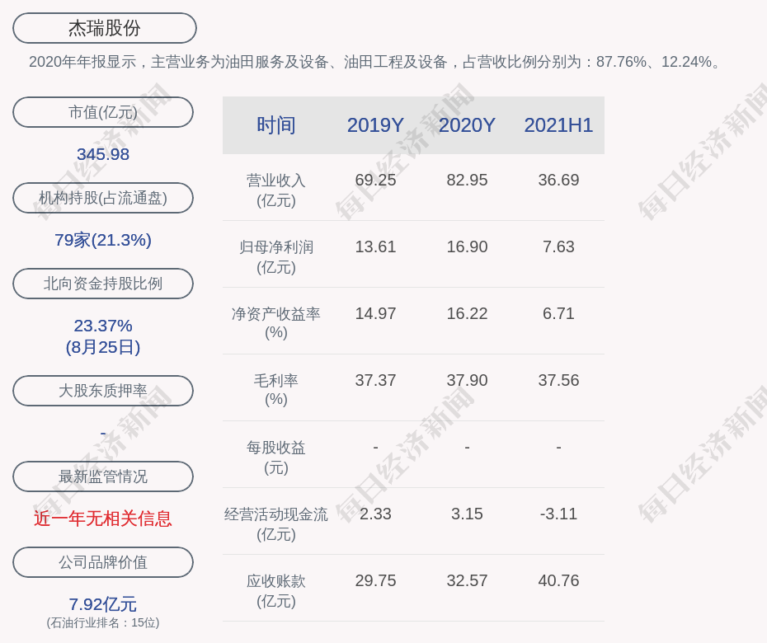Click the 时间 column header
767x643 pixels.
coord(276,125)
